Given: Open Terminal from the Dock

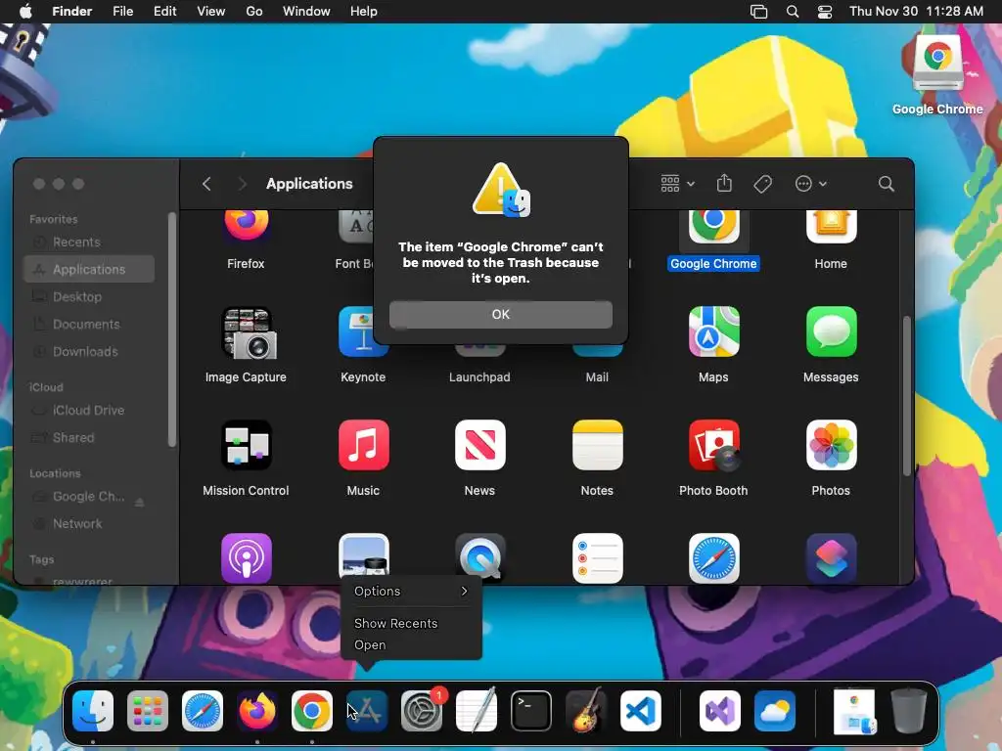Looking at the screenshot, I should 531,710.
